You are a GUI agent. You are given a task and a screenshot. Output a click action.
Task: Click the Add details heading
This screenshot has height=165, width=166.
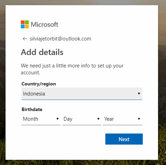[42, 52]
